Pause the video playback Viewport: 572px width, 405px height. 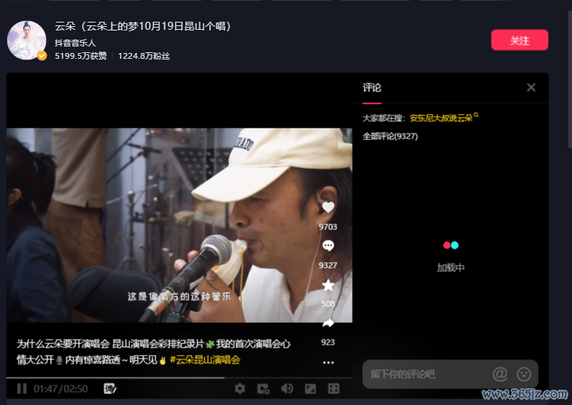click(x=22, y=389)
